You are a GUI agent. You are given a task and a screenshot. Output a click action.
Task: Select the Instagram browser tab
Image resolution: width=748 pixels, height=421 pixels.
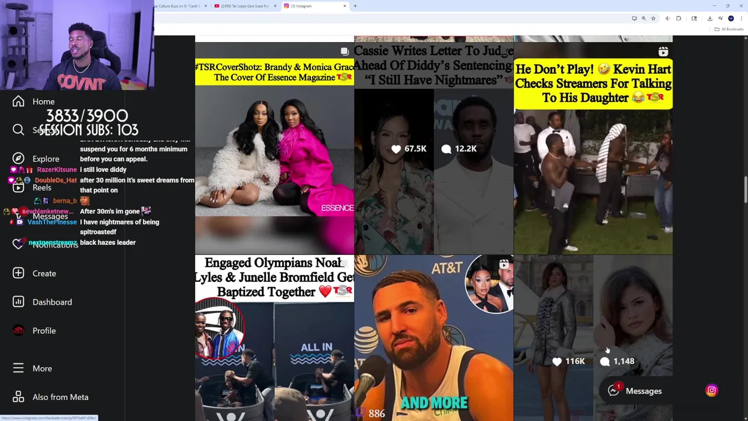[314, 6]
